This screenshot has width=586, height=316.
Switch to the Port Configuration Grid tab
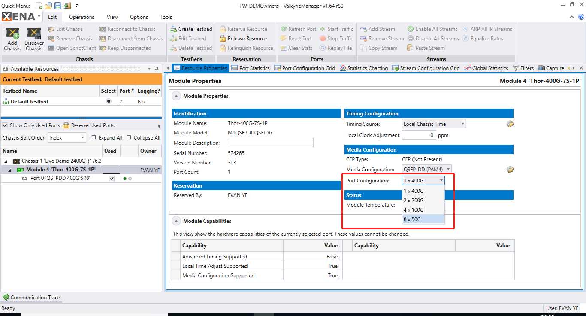tap(305, 68)
